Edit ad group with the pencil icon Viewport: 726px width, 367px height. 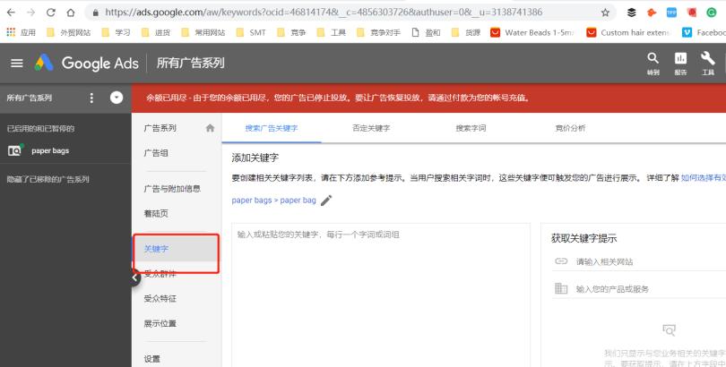click(x=326, y=201)
